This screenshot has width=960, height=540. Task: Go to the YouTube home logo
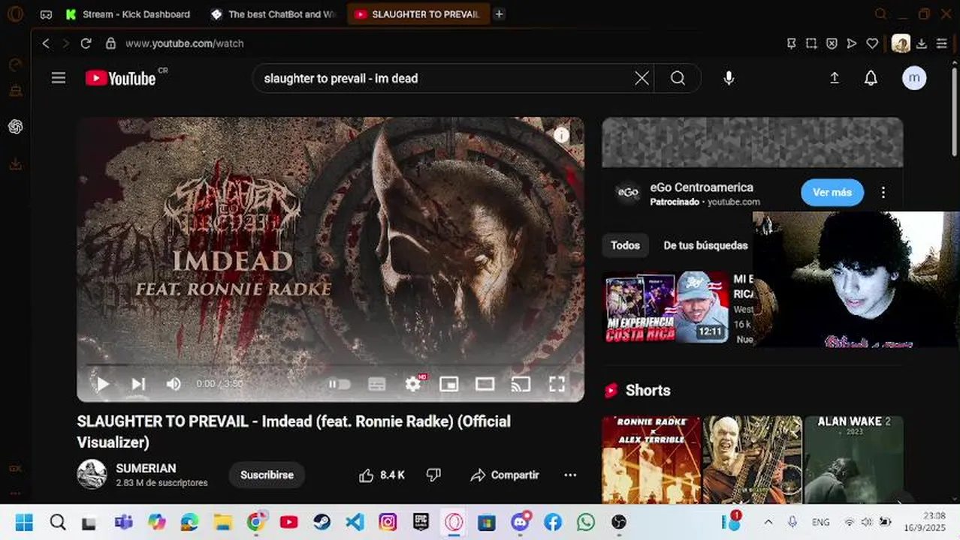[x=121, y=78]
